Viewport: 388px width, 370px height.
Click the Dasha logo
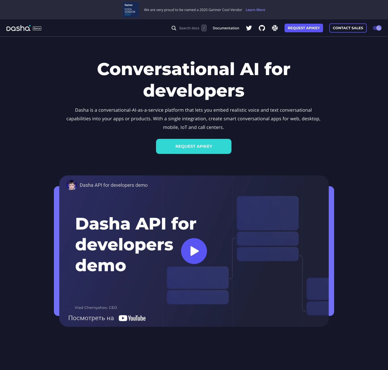pyautogui.click(x=18, y=28)
